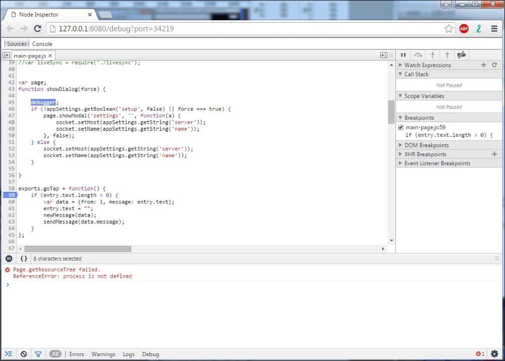
Task: Click the source editor vertical scrollbar thumb
Action: (x=391, y=112)
